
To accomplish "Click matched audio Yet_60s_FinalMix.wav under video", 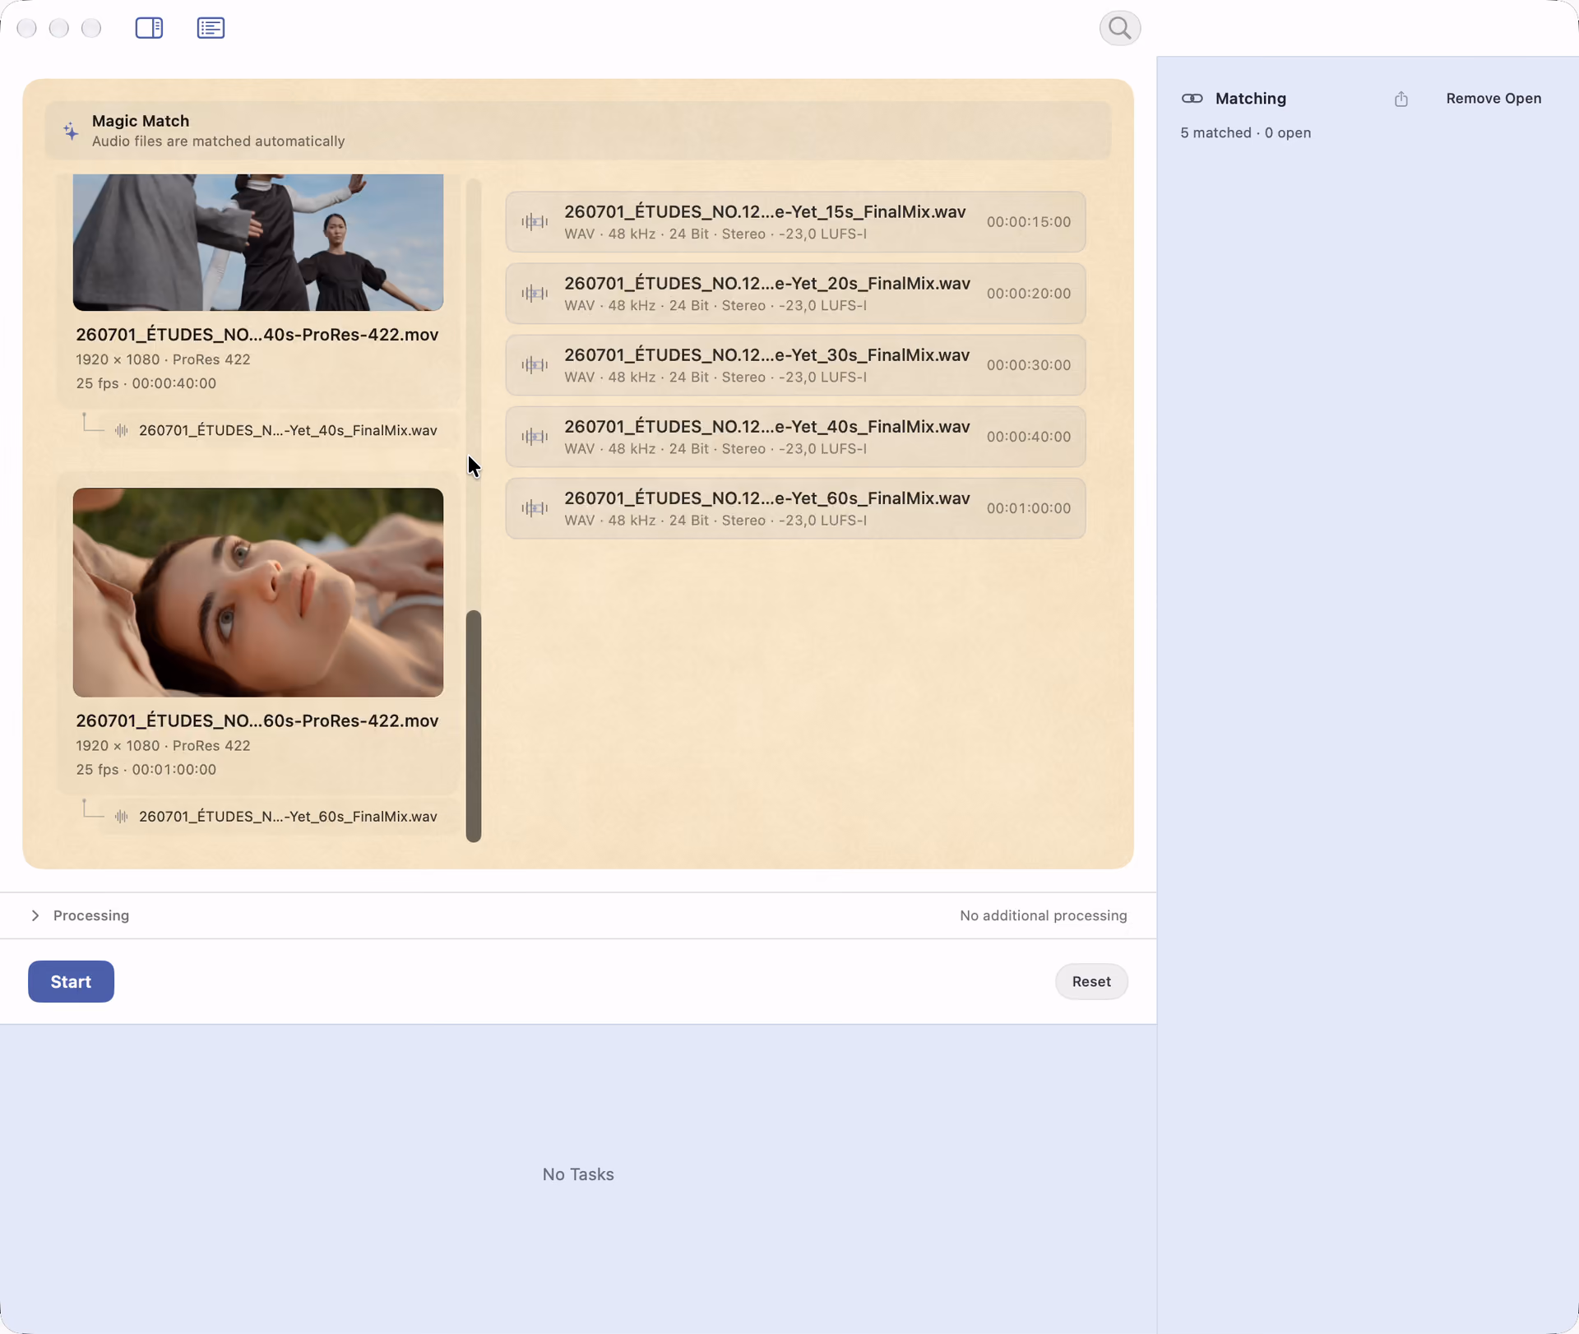I will pos(280,817).
